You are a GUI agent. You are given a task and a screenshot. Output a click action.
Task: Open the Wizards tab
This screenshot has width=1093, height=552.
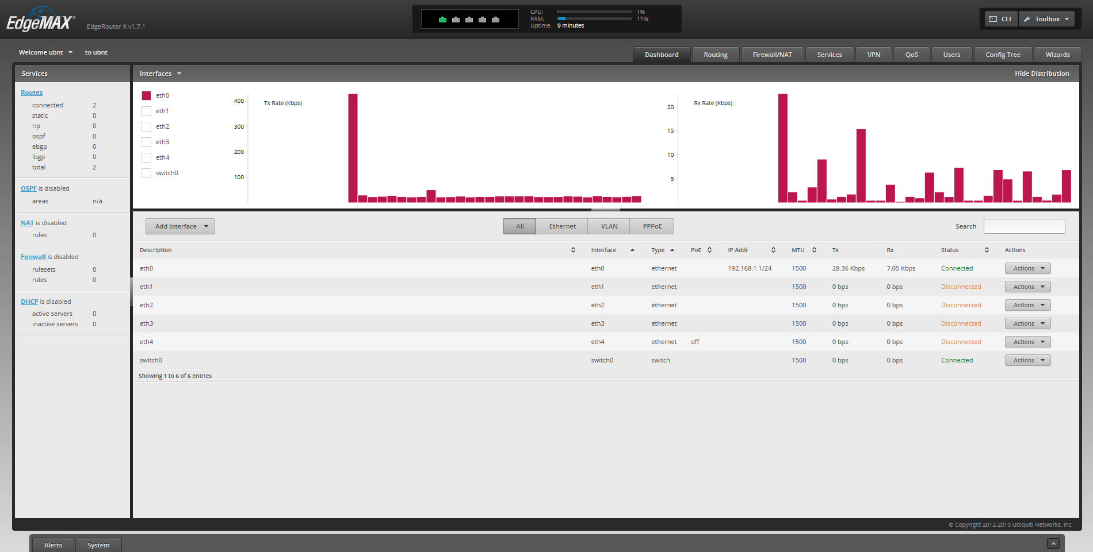point(1057,55)
